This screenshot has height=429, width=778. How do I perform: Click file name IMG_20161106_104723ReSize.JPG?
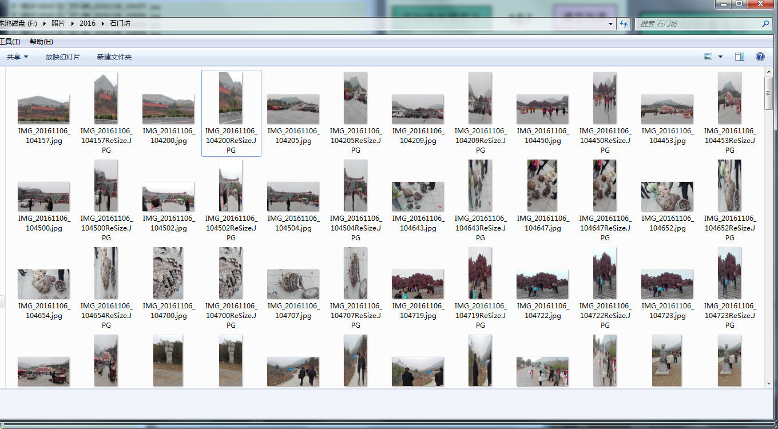click(730, 315)
